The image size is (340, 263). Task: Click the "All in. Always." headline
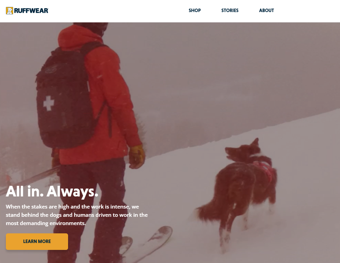pos(52,191)
